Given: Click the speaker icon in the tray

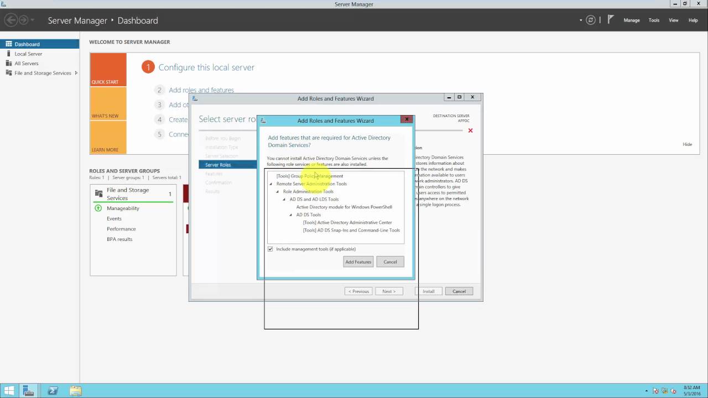Looking at the screenshot, I should (x=673, y=391).
